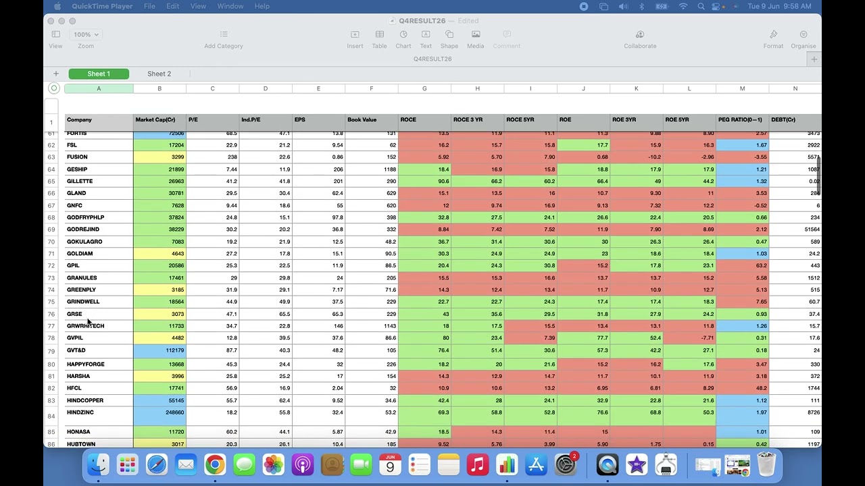Click the Add Category toolbar button
This screenshot has width=865, height=486.
point(224,39)
